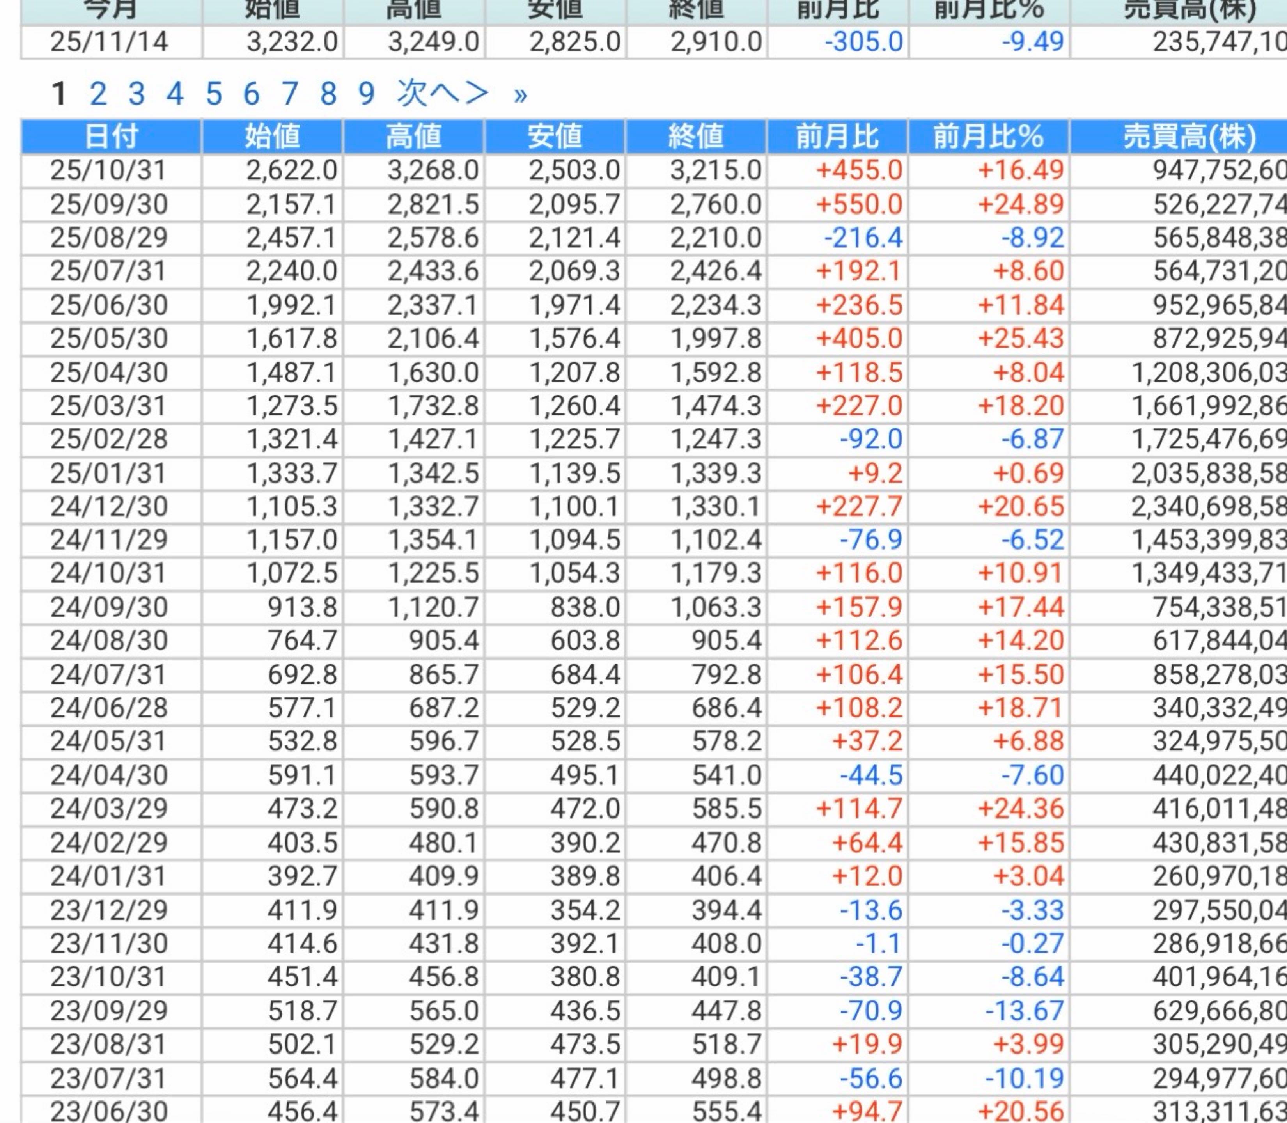Select the 25/11/14 current month row
The image size is (1287, 1123).
(109, 42)
